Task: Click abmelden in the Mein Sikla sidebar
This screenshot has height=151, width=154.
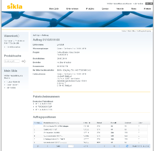Action: 11,88
